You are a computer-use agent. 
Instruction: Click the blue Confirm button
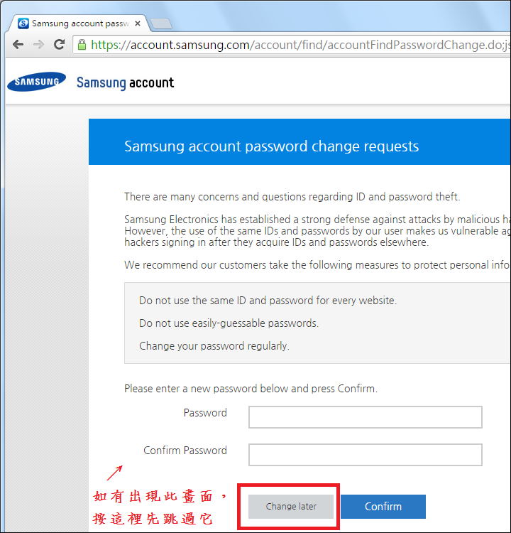(x=383, y=507)
